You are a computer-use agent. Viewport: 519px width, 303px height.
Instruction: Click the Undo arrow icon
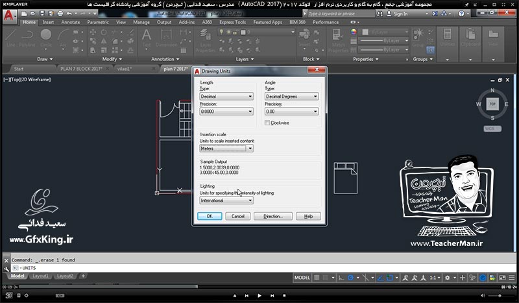click(69, 14)
